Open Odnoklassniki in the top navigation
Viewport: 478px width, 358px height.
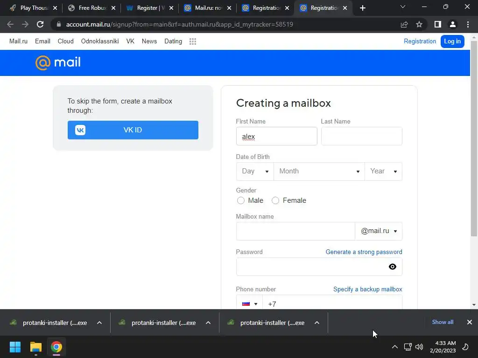click(100, 41)
